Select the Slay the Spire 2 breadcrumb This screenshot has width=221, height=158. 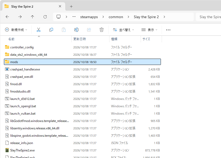pos(146,17)
